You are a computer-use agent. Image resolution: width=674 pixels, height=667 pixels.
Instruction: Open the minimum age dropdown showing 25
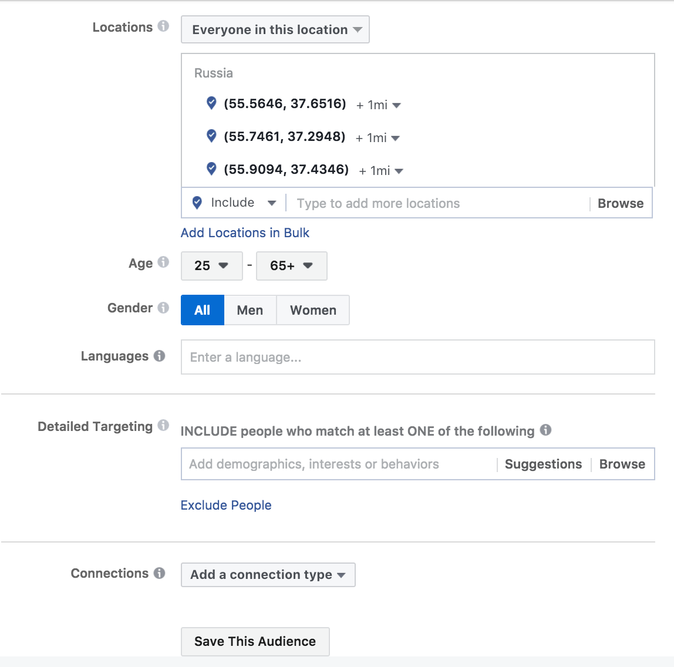211,266
